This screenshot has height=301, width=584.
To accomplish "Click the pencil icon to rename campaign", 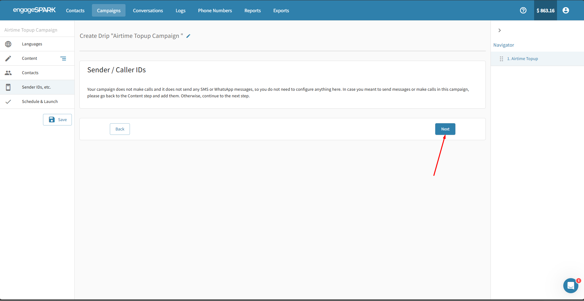I will (x=188, y=36).
